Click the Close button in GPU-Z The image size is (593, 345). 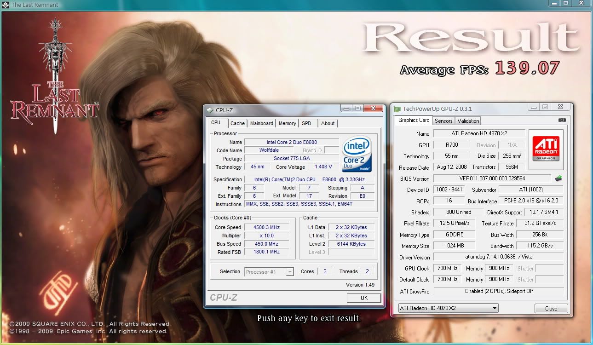[551, 308]
